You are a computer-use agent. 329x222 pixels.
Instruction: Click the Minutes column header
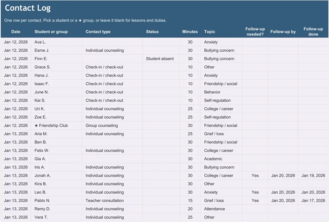click(x=190, y=32)
